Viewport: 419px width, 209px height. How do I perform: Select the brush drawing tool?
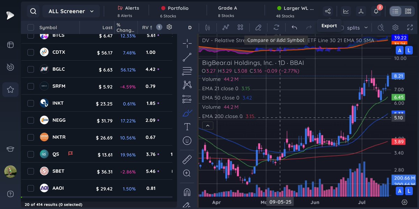(x=187, y=113)
